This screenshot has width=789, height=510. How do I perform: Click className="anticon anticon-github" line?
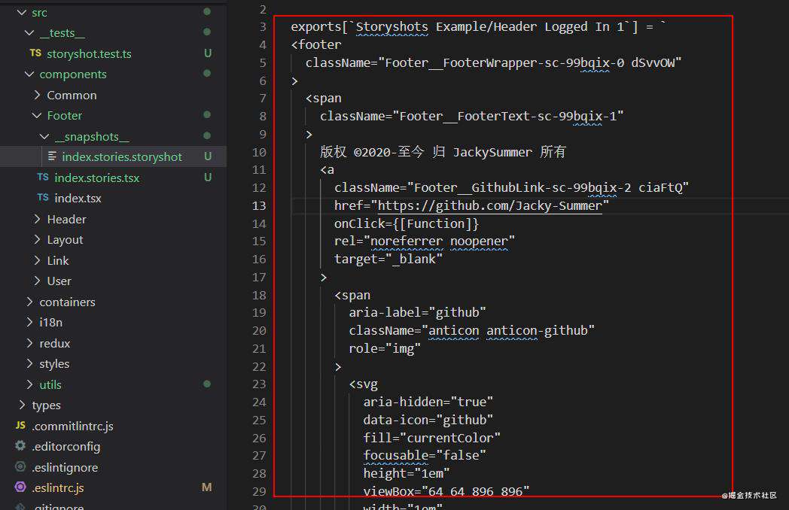click(x=472, y=330)
